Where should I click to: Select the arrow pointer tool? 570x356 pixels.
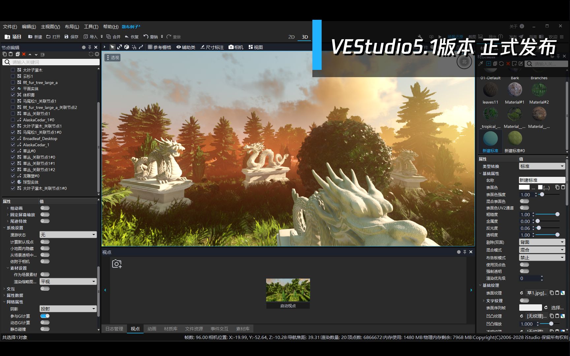click(112, 47)
